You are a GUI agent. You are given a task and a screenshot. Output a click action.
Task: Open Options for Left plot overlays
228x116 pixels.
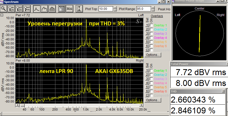pos(153,55)
